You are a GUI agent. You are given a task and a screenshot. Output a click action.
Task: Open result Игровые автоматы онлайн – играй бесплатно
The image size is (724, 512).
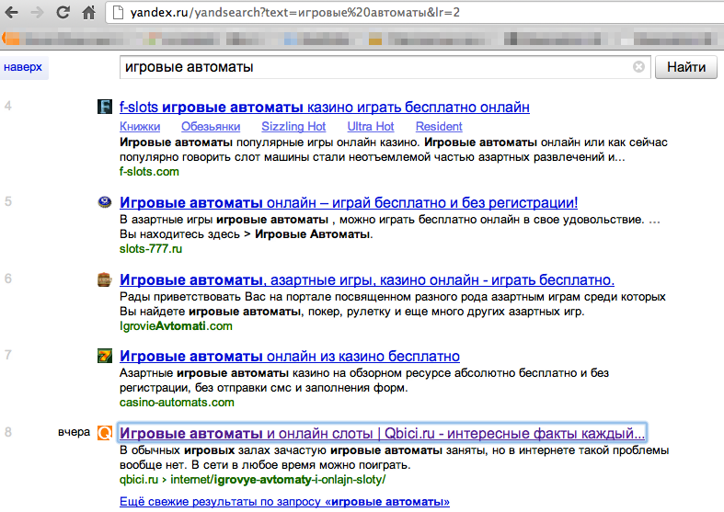coord(349,202)
